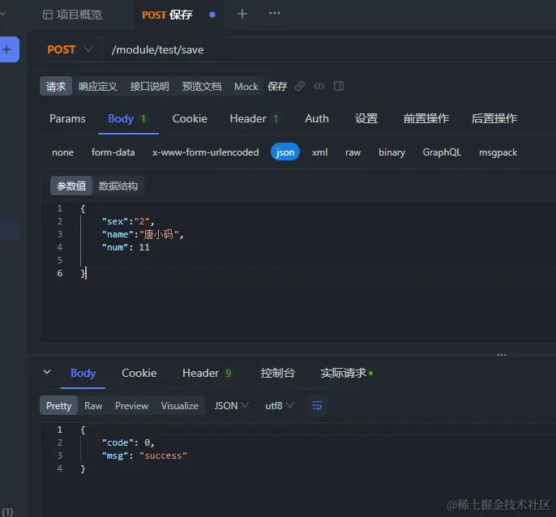
Task: Select GraphQL body type
Action: pyautogui.click(x=442, y=152)
